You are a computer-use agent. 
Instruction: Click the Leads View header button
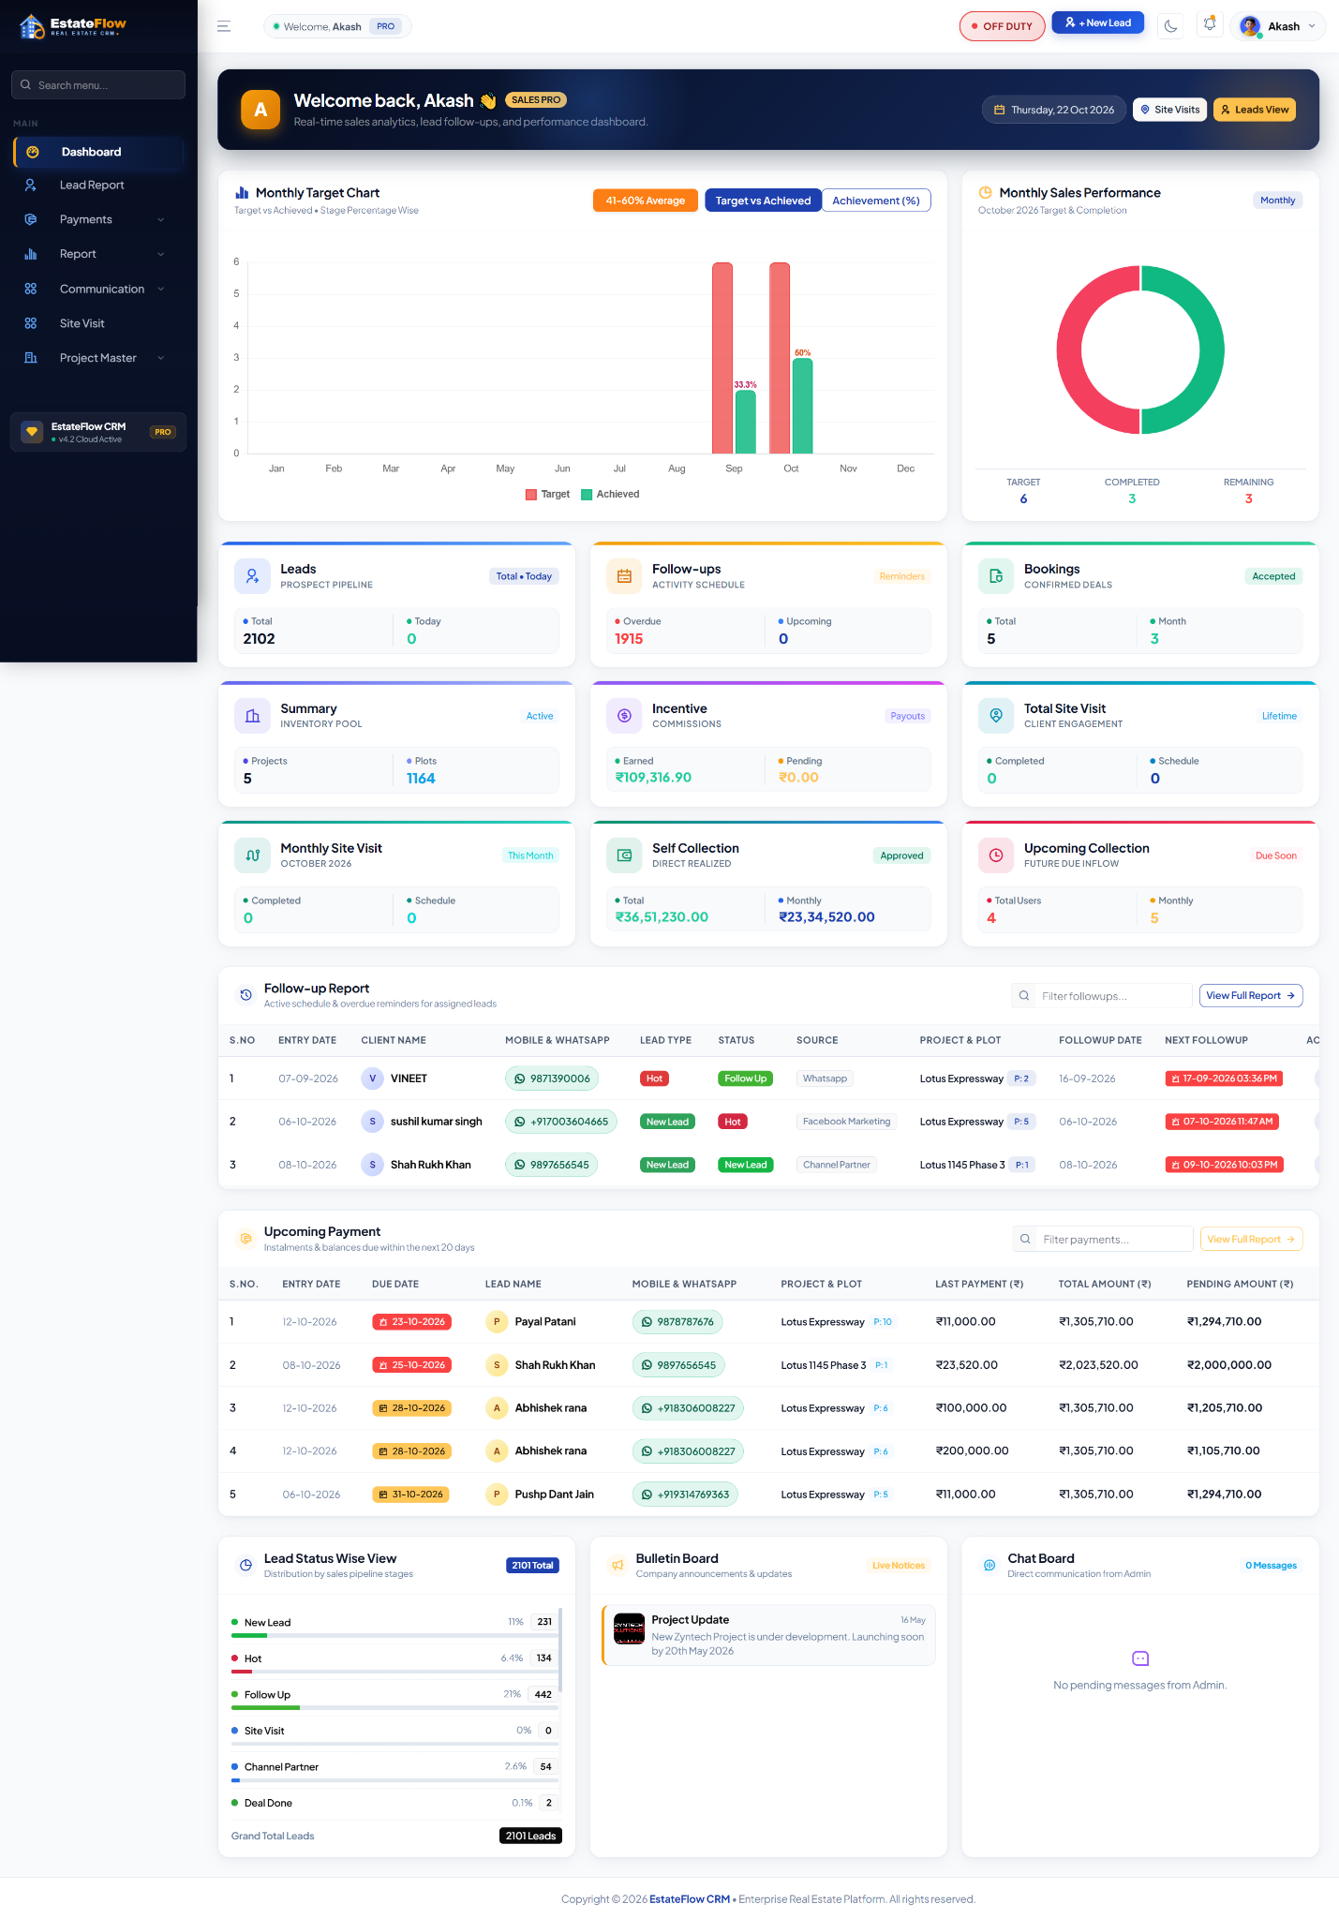[1255, 110]
